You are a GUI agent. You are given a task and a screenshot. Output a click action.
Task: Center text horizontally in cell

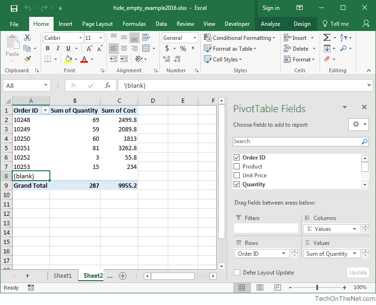point(124,49)
